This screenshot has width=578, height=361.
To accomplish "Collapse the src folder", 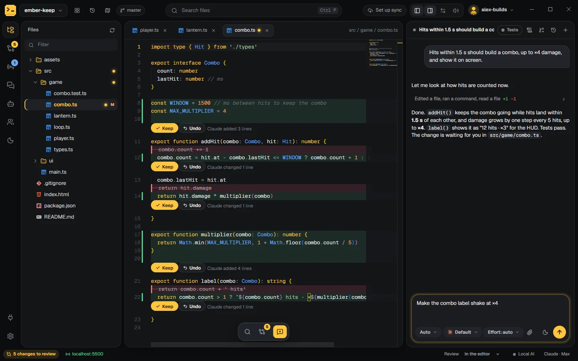I will click(31, 71).
